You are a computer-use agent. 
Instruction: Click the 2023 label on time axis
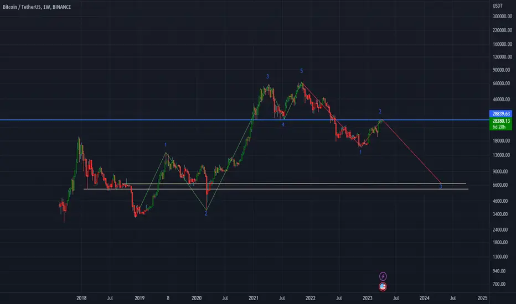pyautogui.click(x=367, y=298)
